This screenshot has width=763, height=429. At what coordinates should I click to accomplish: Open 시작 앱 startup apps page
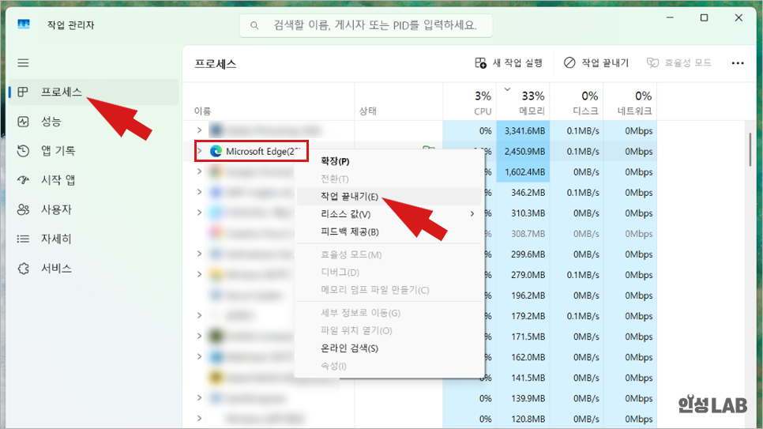pos(94,180)
